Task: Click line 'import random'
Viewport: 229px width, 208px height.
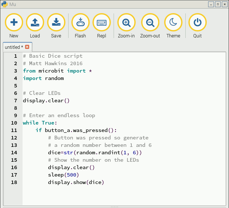Action: coord(43,79)
